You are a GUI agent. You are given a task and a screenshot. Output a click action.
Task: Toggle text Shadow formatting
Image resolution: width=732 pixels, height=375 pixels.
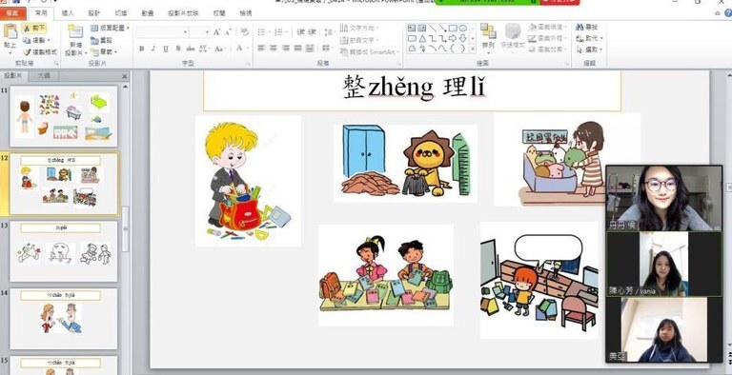pyautogui.click(x=178, y=49)
